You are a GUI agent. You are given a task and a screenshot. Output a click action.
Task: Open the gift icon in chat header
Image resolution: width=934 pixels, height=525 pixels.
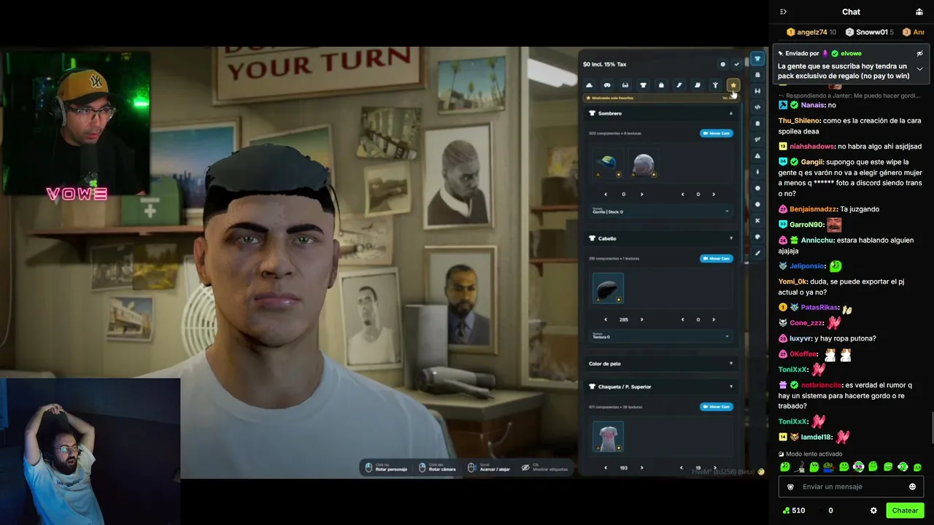click(x=919, y=12)
